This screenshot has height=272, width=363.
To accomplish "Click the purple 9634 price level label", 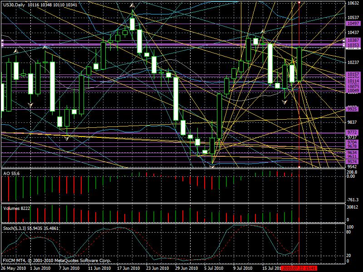I will pyautogui.click(x=352, y=152).
